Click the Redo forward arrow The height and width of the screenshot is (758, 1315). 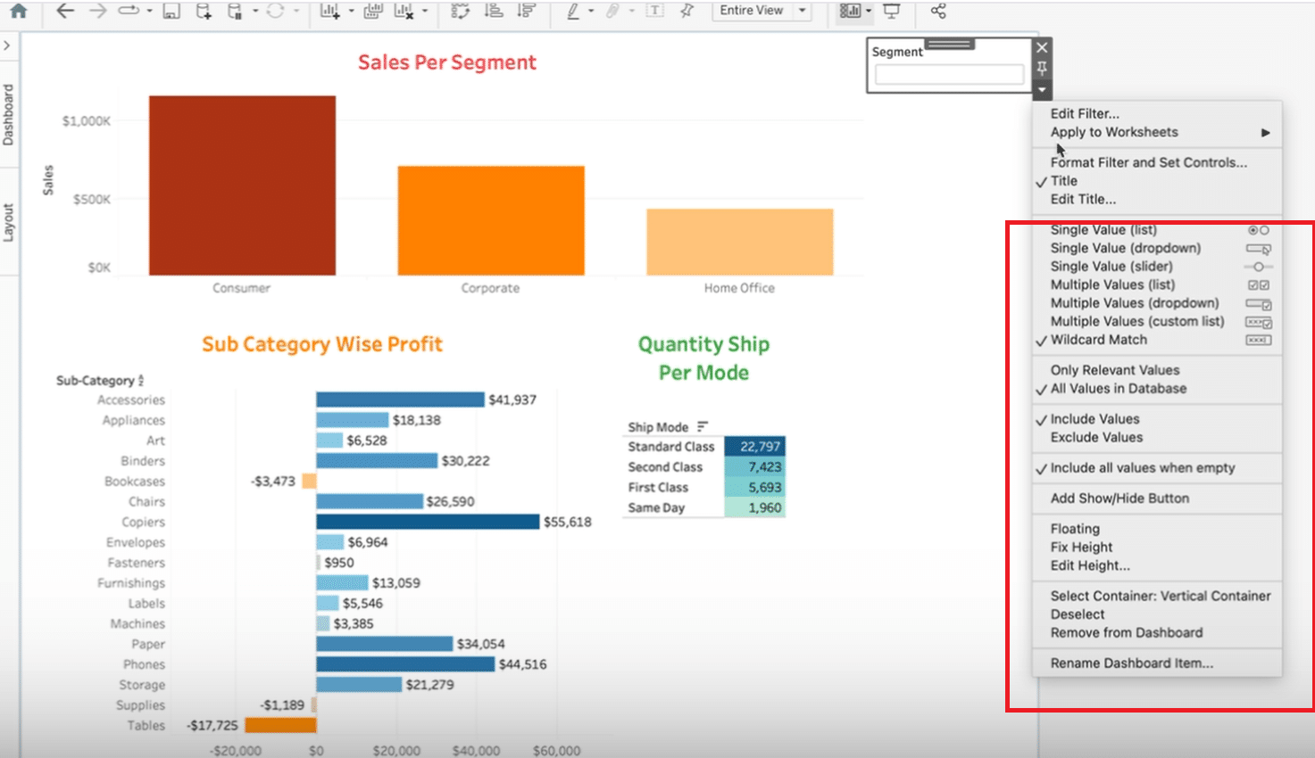pyautogui.click(x=97, y=11)
